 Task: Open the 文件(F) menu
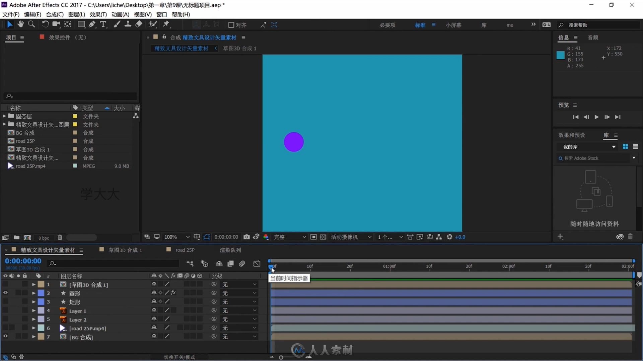11,14
